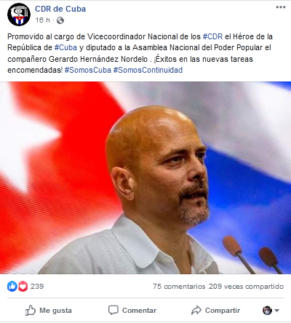Open the CDR de Cuba profile picture
This screenshot has width=291, height=323.
[x=19, y=15]
